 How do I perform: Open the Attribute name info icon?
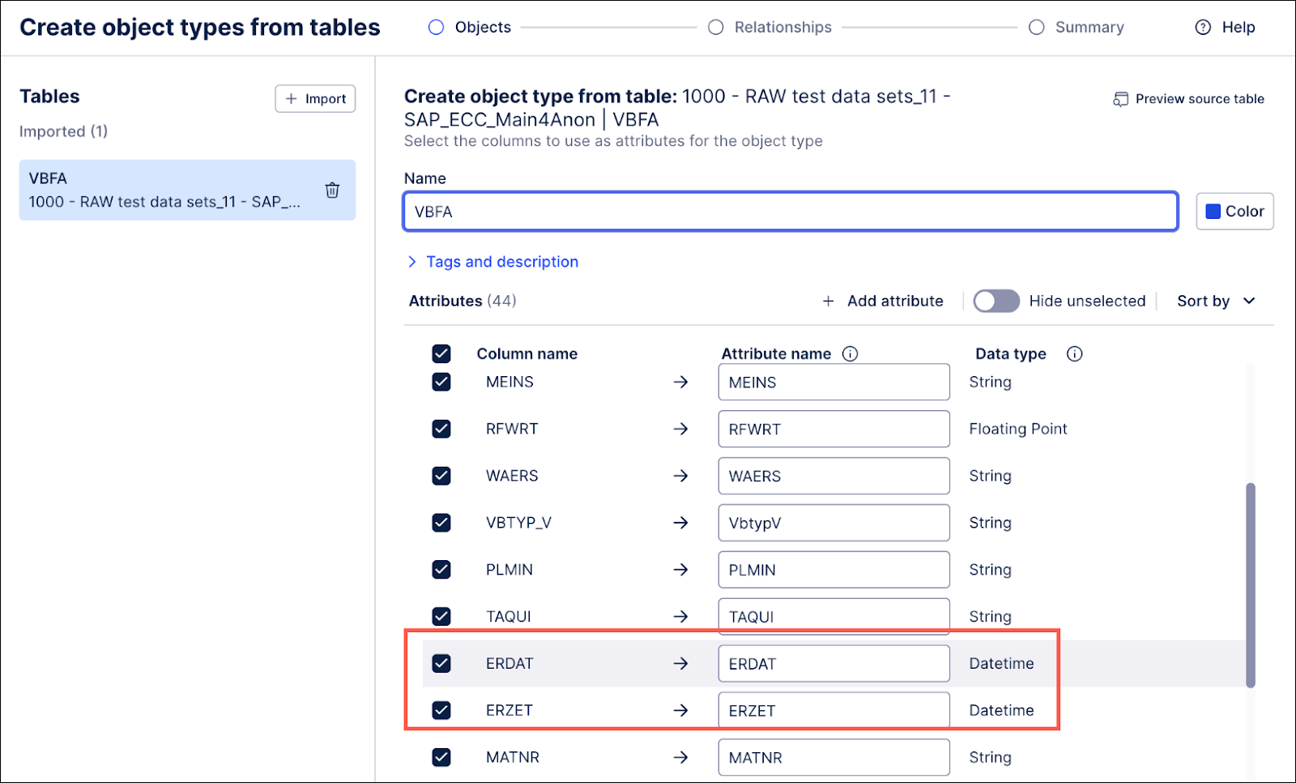(x=850, y=354)
